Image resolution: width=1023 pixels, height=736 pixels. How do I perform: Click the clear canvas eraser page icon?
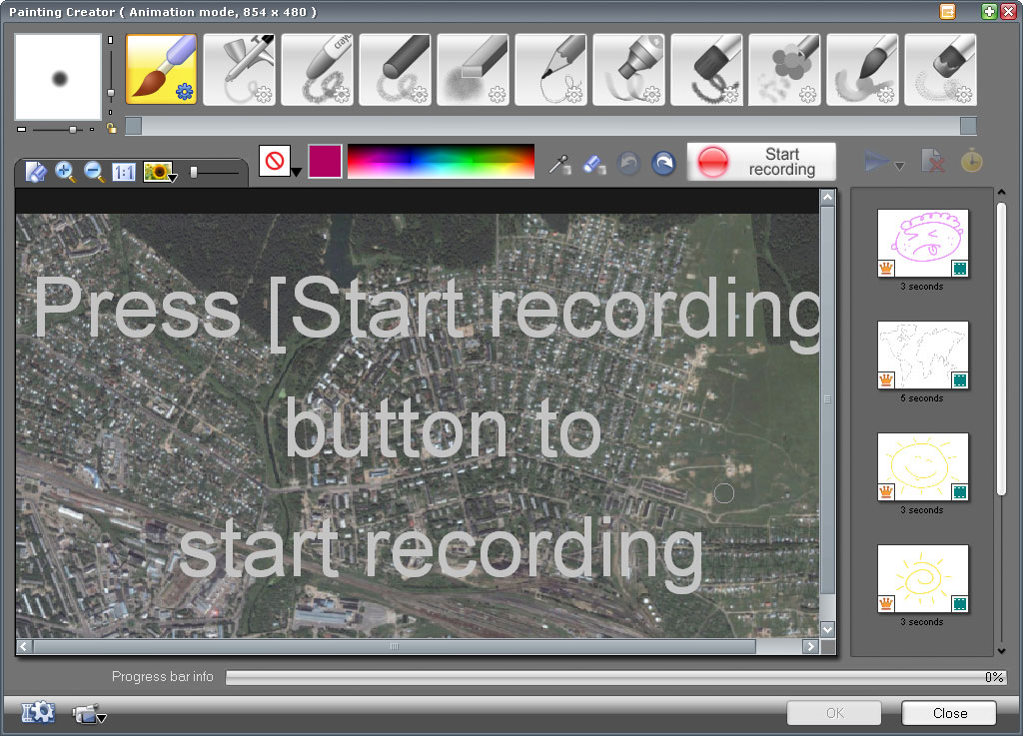(36, 172)
